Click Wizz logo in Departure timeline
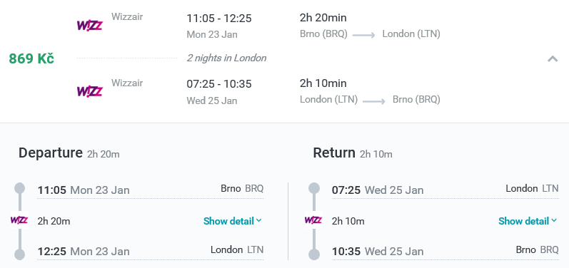The image size is (569, 268). [x=19, y=220]
